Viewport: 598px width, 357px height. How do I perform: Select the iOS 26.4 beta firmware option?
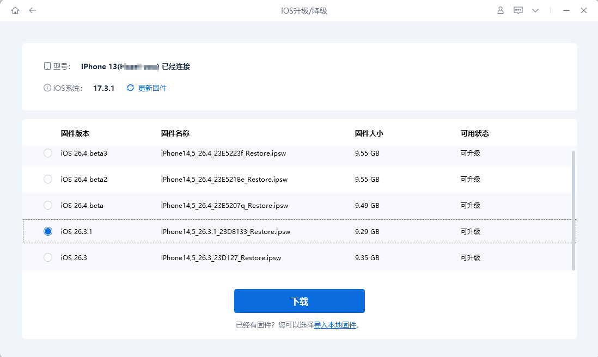(x=47, y=205)
